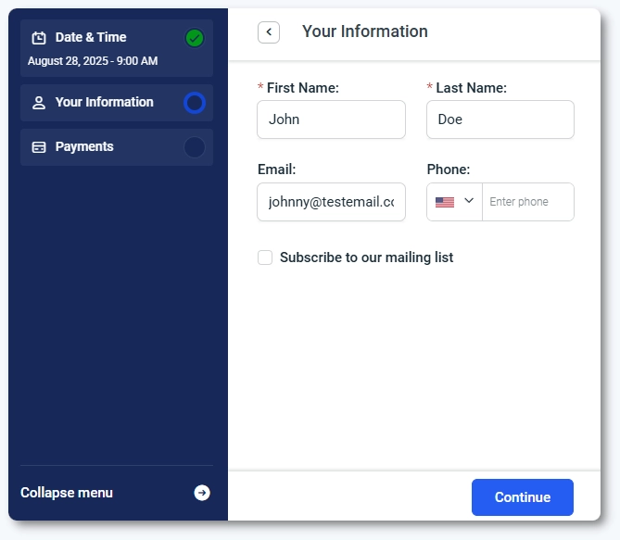Go to the Payments step
620x540 pixels.
coord(84,147)
